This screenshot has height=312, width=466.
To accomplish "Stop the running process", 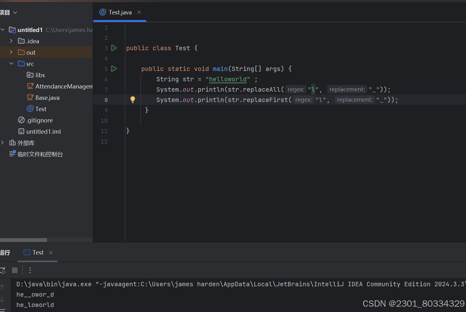I will tap(15, 270).
